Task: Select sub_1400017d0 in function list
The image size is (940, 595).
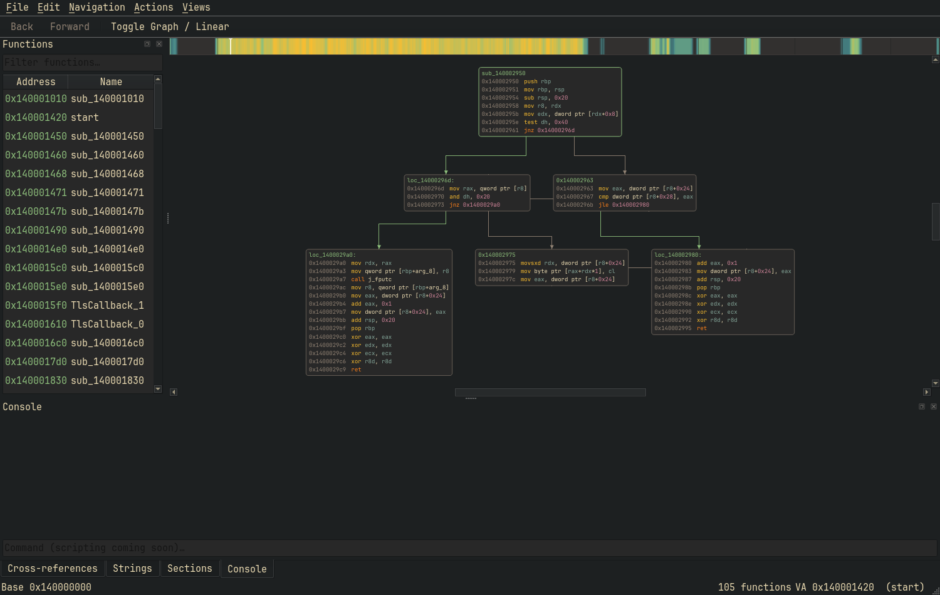Action: 78,362
